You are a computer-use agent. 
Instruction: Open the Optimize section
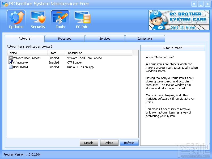click(x=16, y=20)
